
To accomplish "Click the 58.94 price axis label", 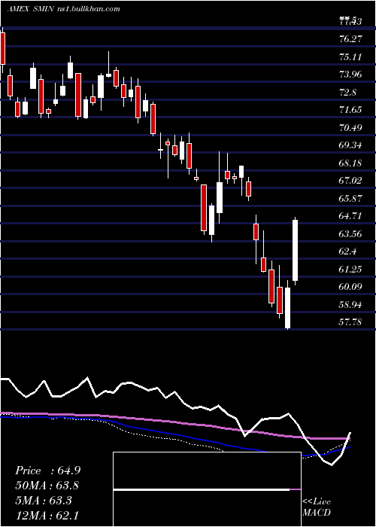I will 350,304.
